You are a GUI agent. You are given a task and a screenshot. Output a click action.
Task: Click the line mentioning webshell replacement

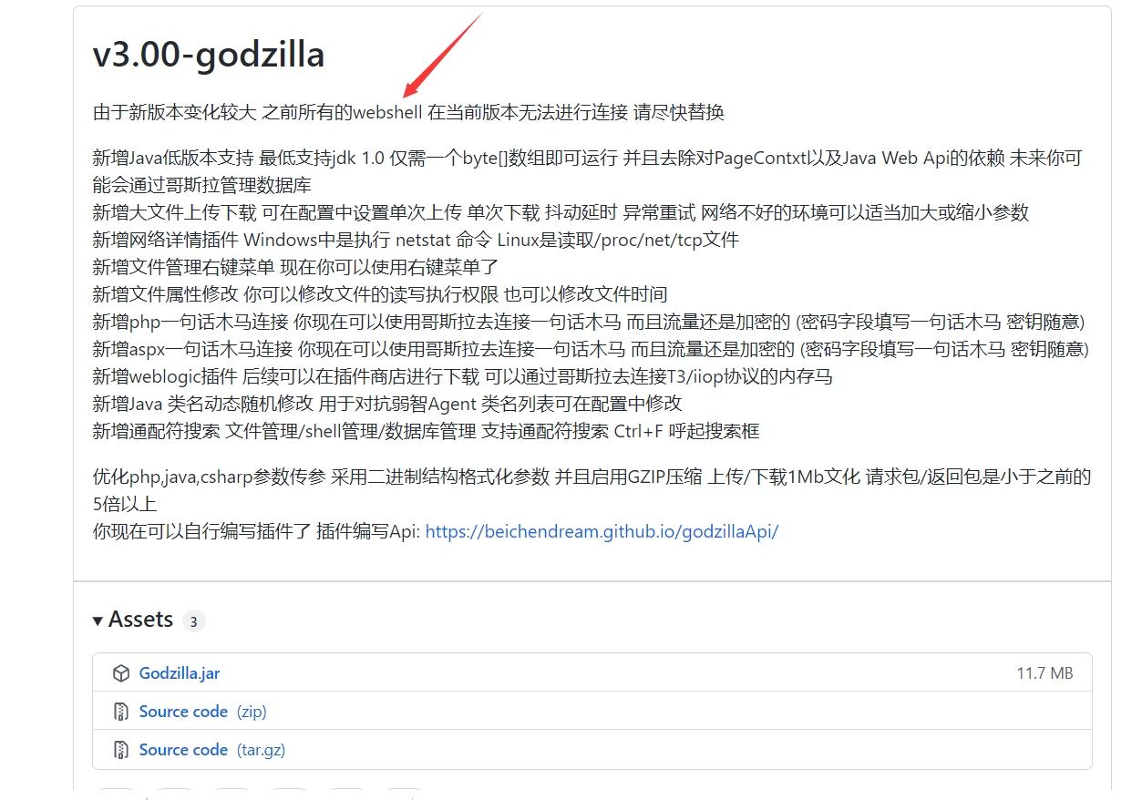(x=408, y=112)
